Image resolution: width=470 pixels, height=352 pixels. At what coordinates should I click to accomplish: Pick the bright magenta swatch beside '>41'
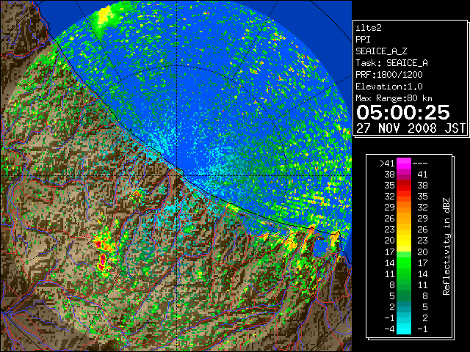click(x=404, y=164)
